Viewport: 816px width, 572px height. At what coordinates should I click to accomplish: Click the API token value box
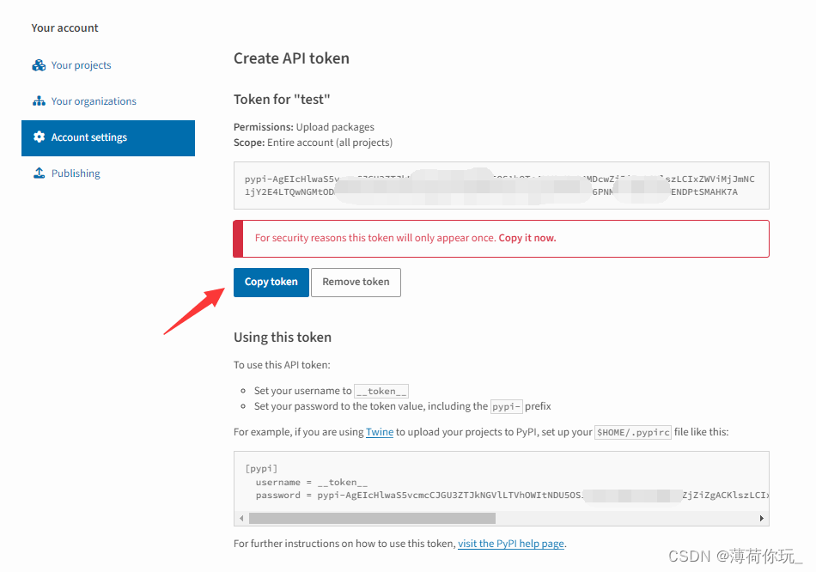click(x=501, y=186)
